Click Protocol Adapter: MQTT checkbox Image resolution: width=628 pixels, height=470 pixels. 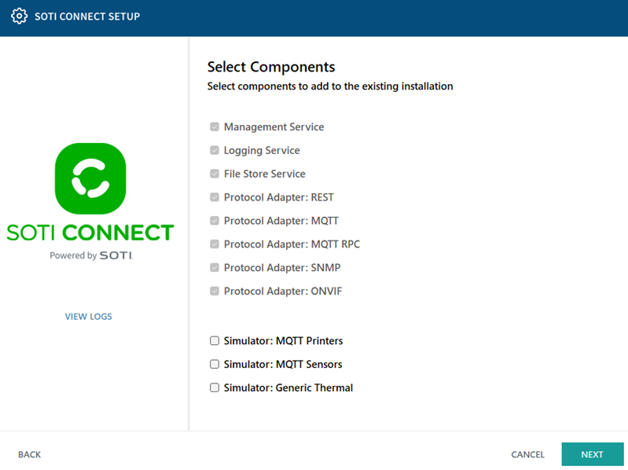[215, 221]
